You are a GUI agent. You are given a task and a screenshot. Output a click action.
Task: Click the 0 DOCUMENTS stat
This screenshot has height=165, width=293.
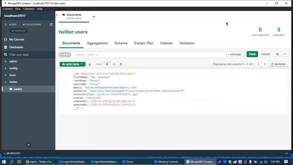[x=260, y=32]
